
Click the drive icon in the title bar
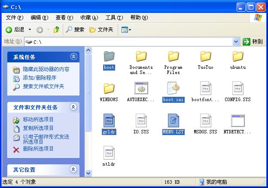pos(6,7)
